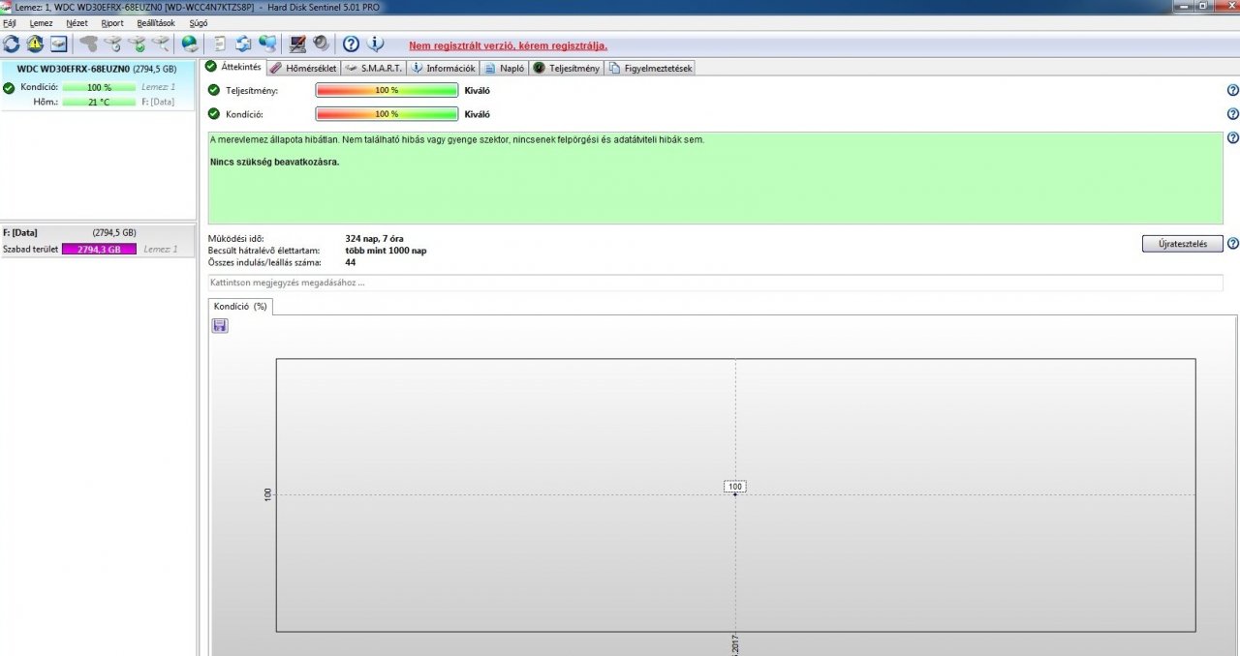Open the Súgó menu
This screenshot has width=1240, height=656.
(x=199, y=22)
